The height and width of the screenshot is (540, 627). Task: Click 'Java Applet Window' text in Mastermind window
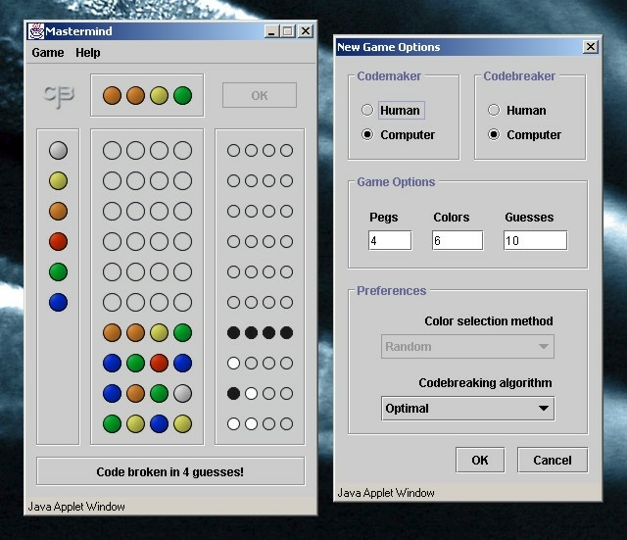click(76, 507)
